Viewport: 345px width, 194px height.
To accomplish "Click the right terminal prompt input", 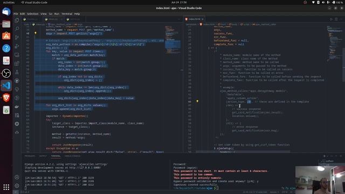I will (x=217, y=188).
